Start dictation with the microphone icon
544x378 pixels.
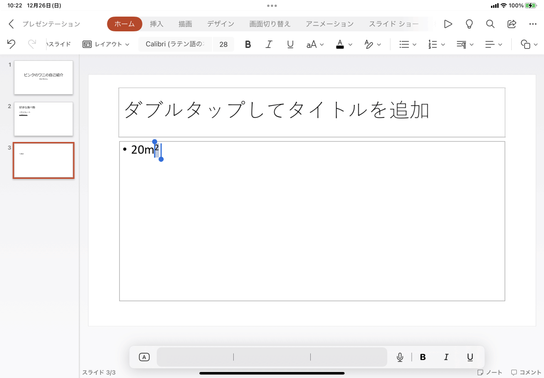click(400, 357)
